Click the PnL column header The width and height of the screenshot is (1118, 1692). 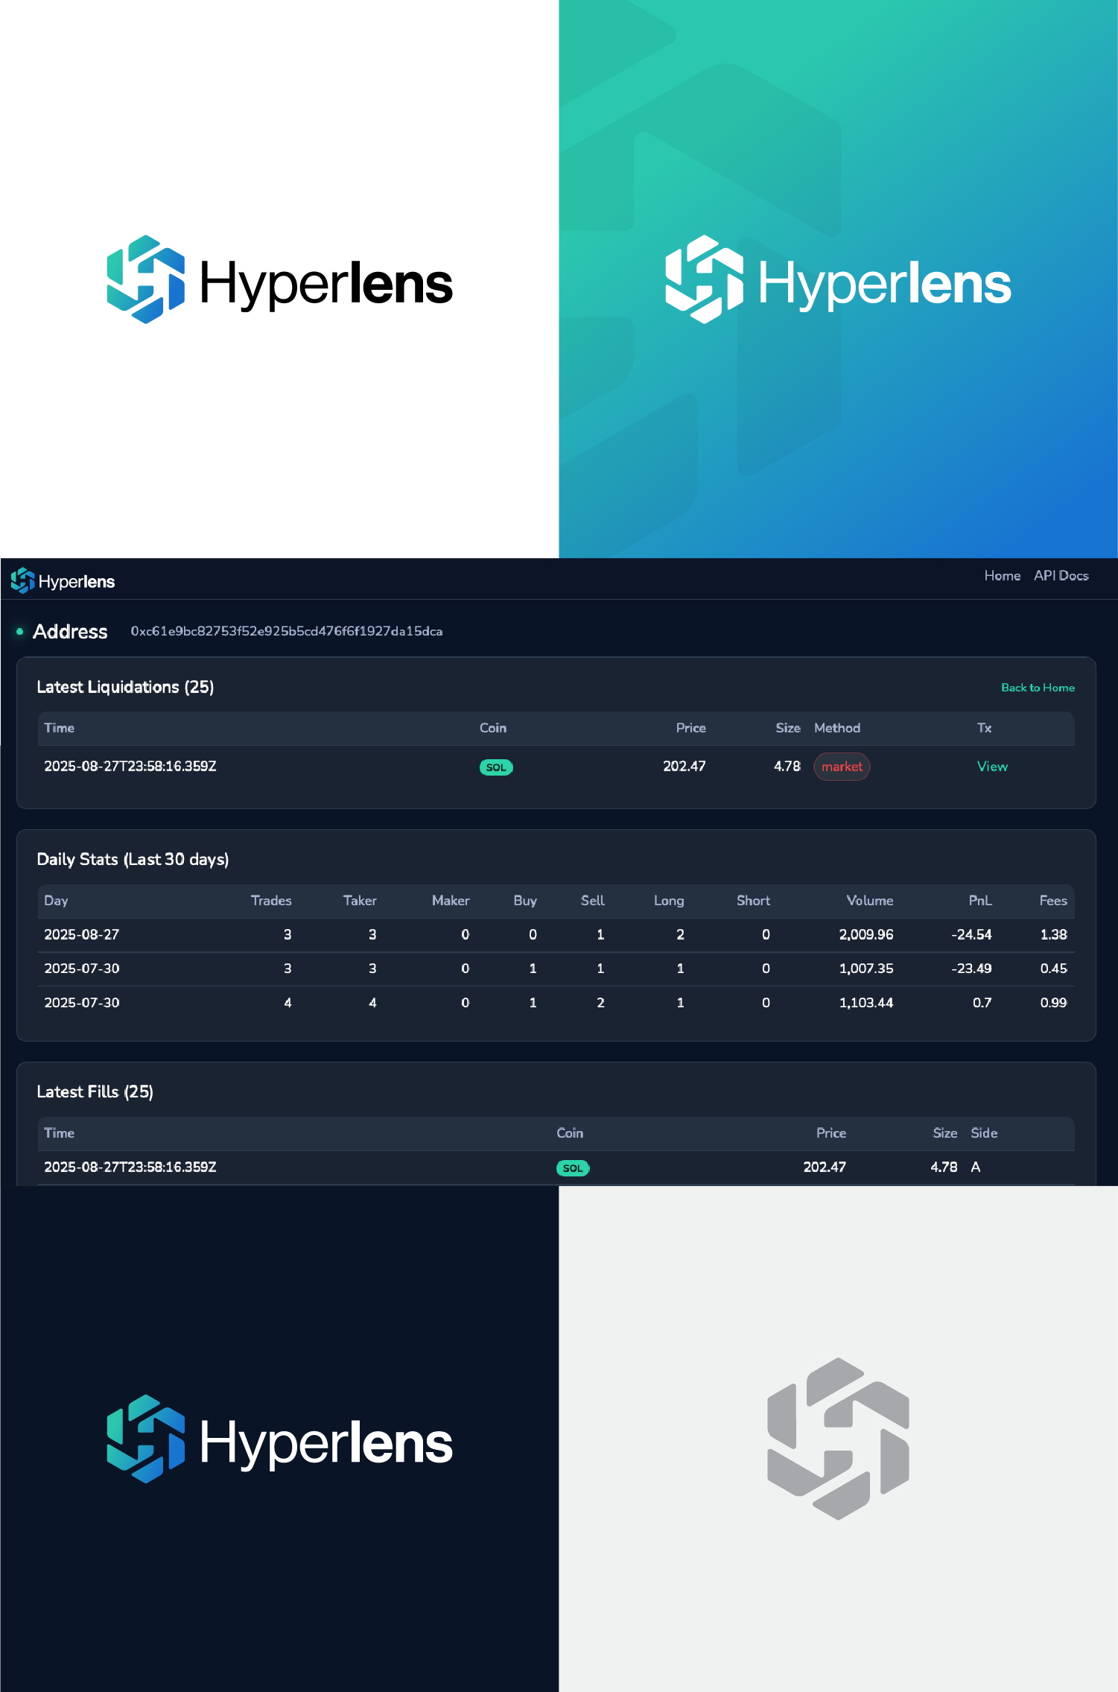click(980, 901)
